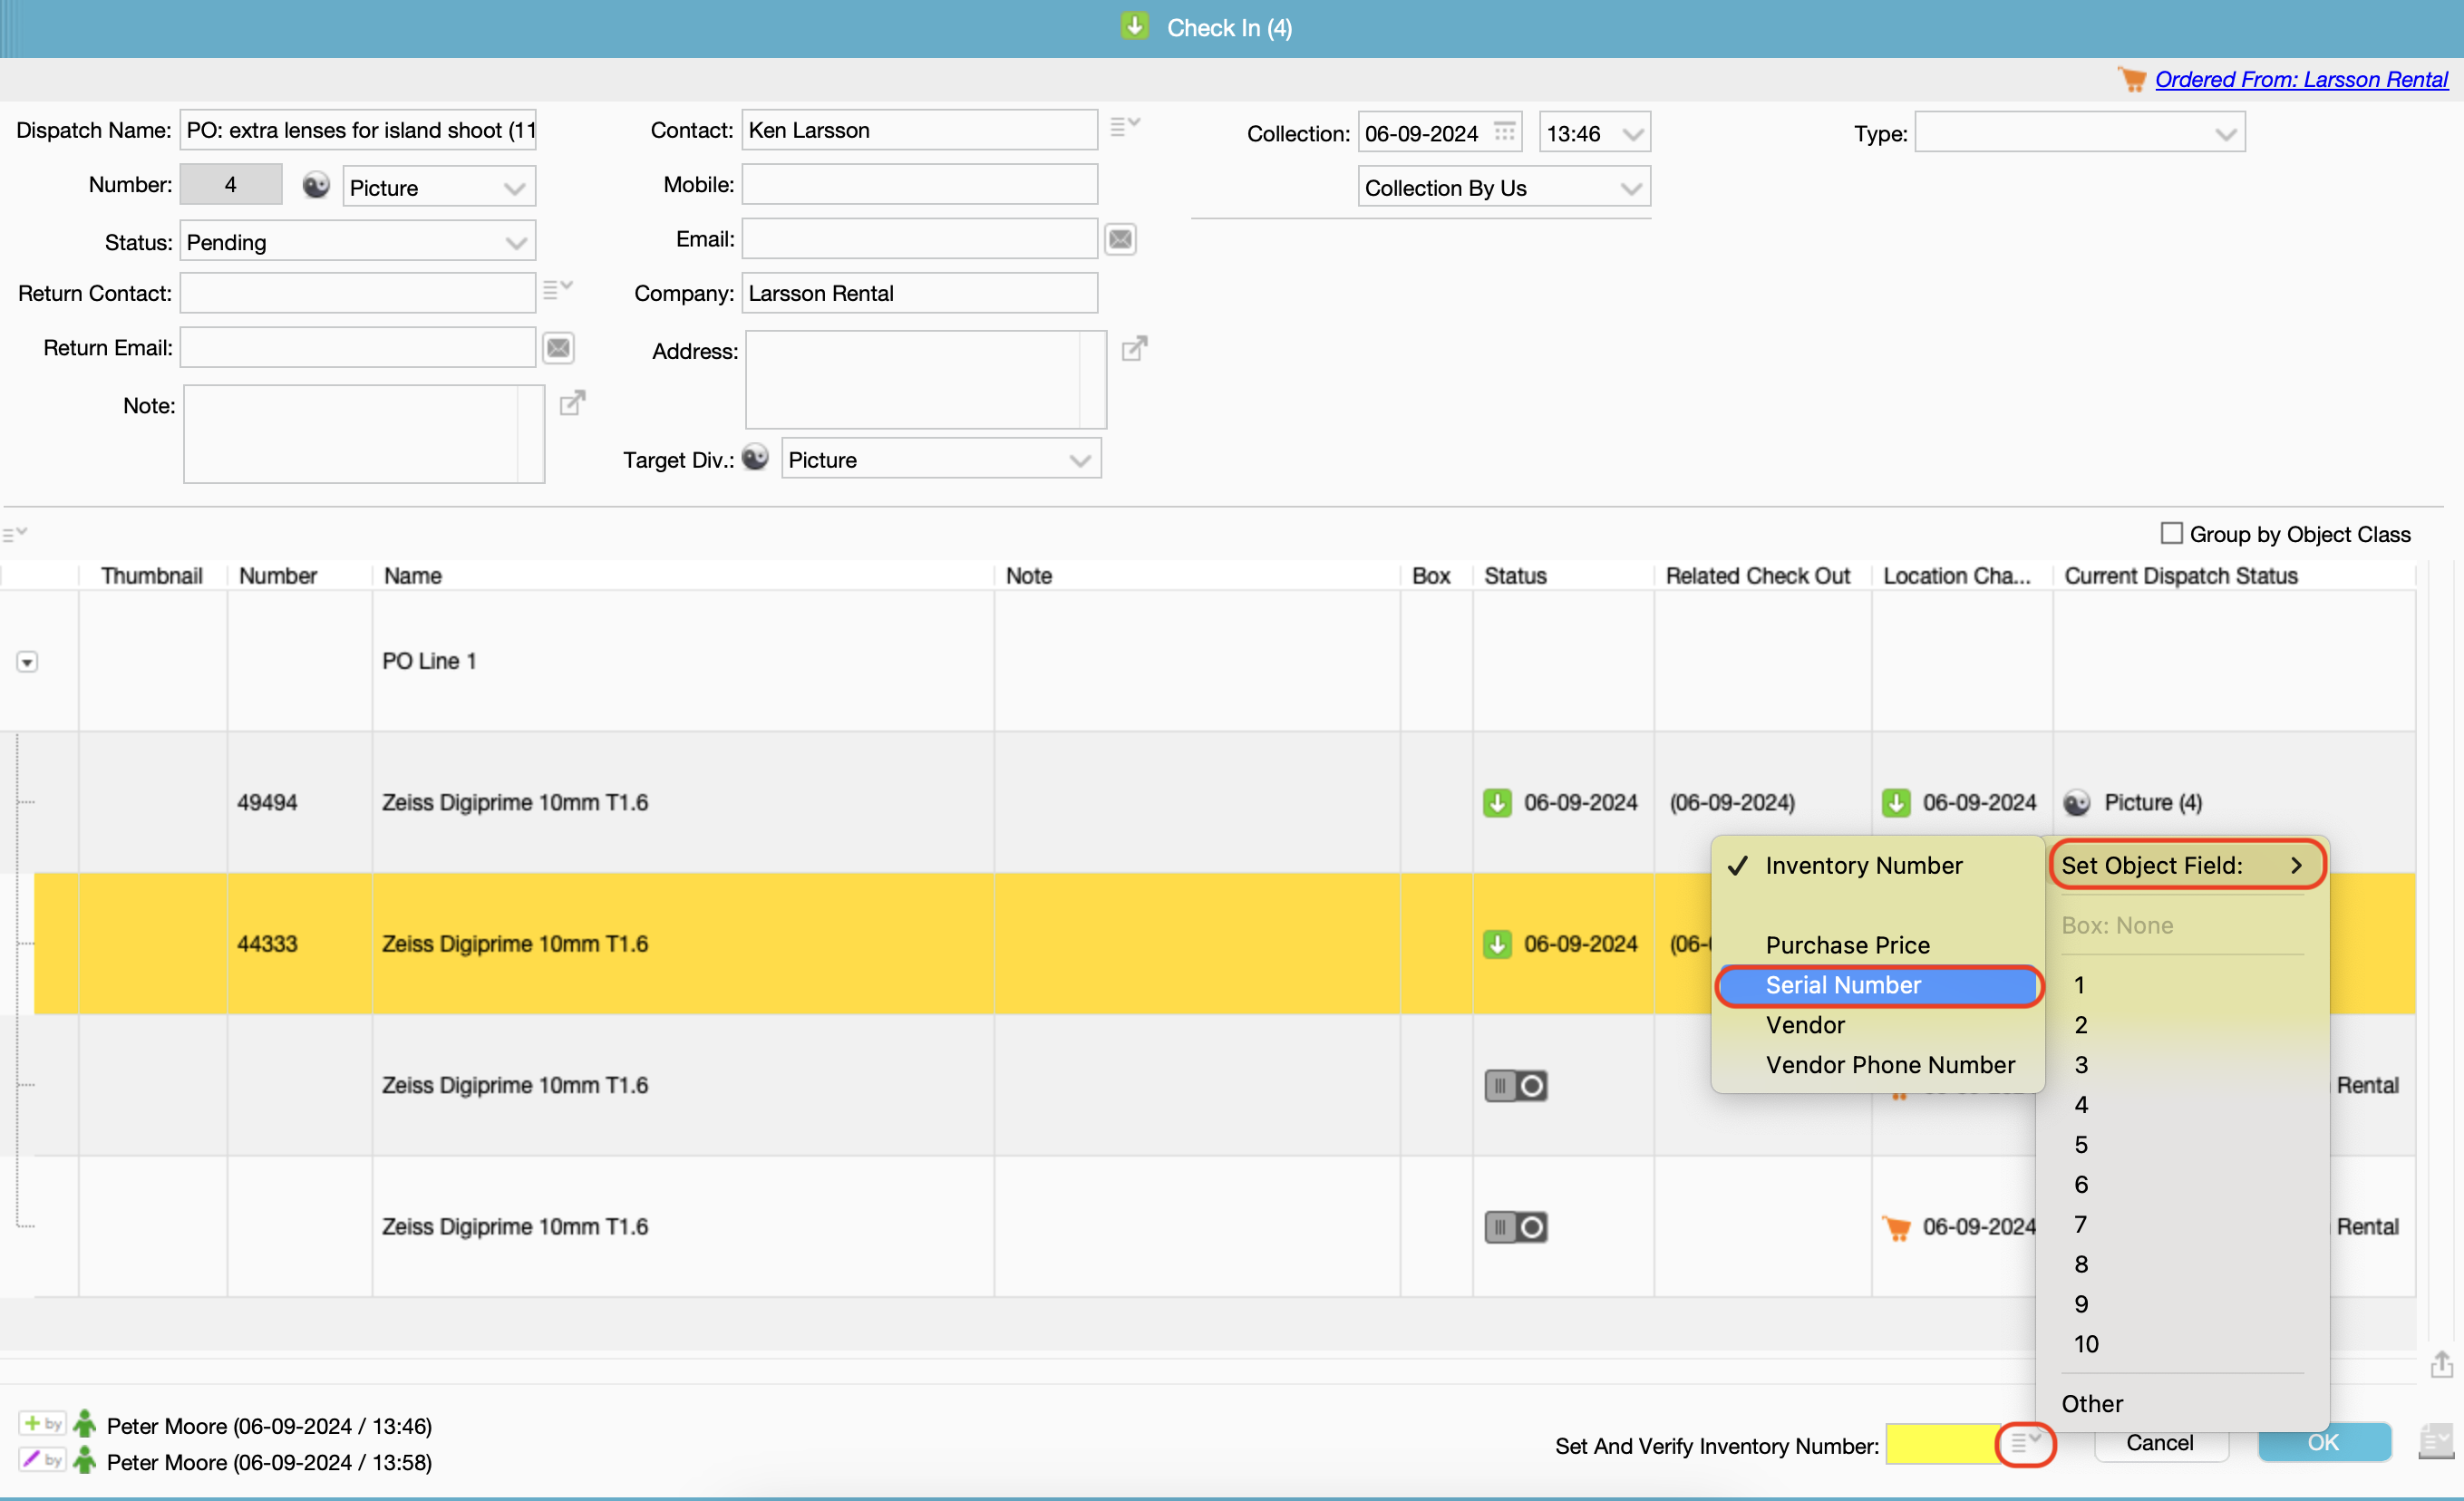Open the Note expand-editor icon
The image size is (2464, 1501).
tap(572, 403)
